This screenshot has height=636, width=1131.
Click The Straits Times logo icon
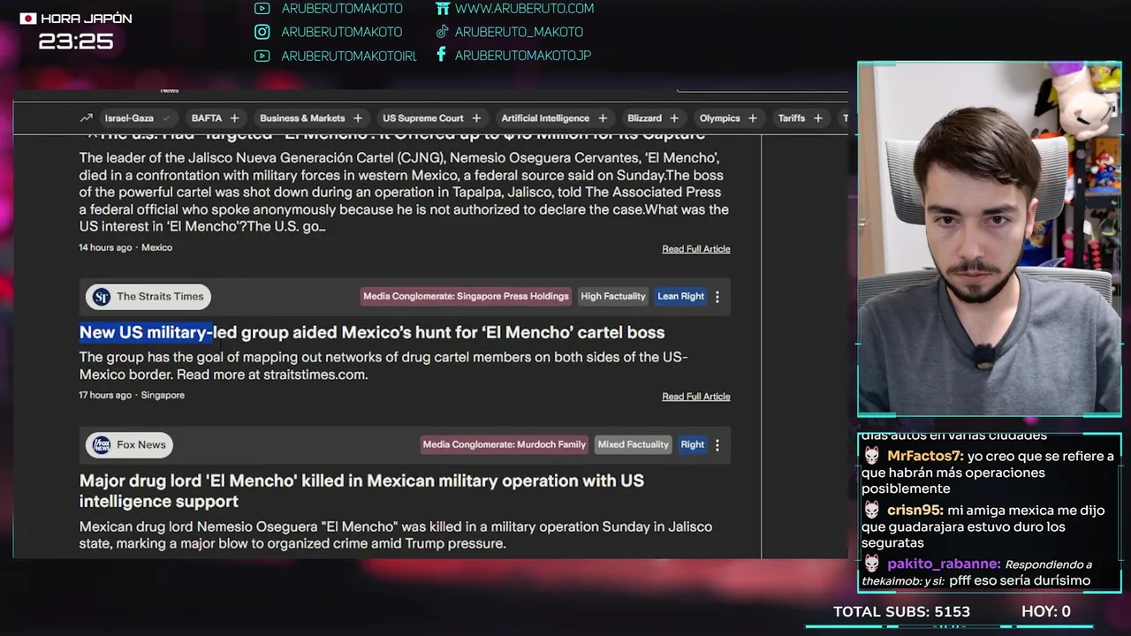102,297
